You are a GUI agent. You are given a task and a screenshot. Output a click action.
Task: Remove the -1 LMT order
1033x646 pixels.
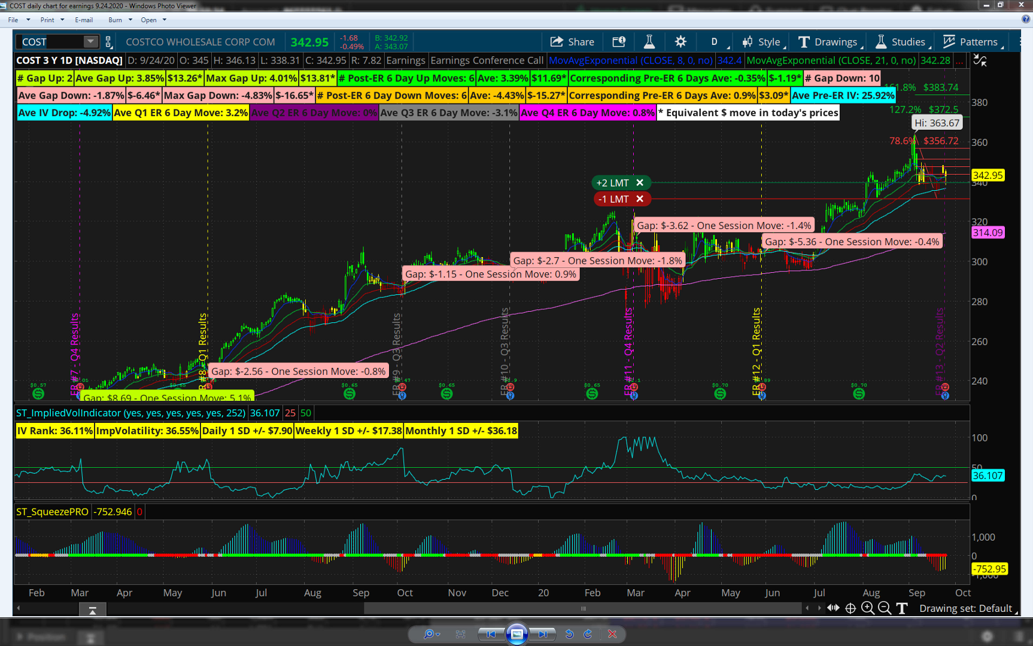[x=640, y=199]
